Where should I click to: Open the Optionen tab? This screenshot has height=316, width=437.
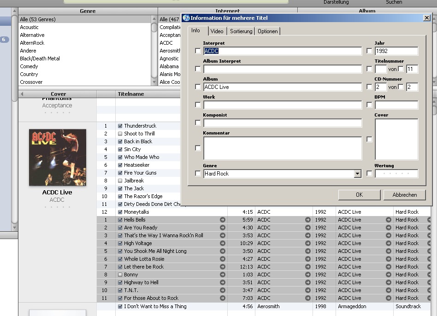click(267, 31)
